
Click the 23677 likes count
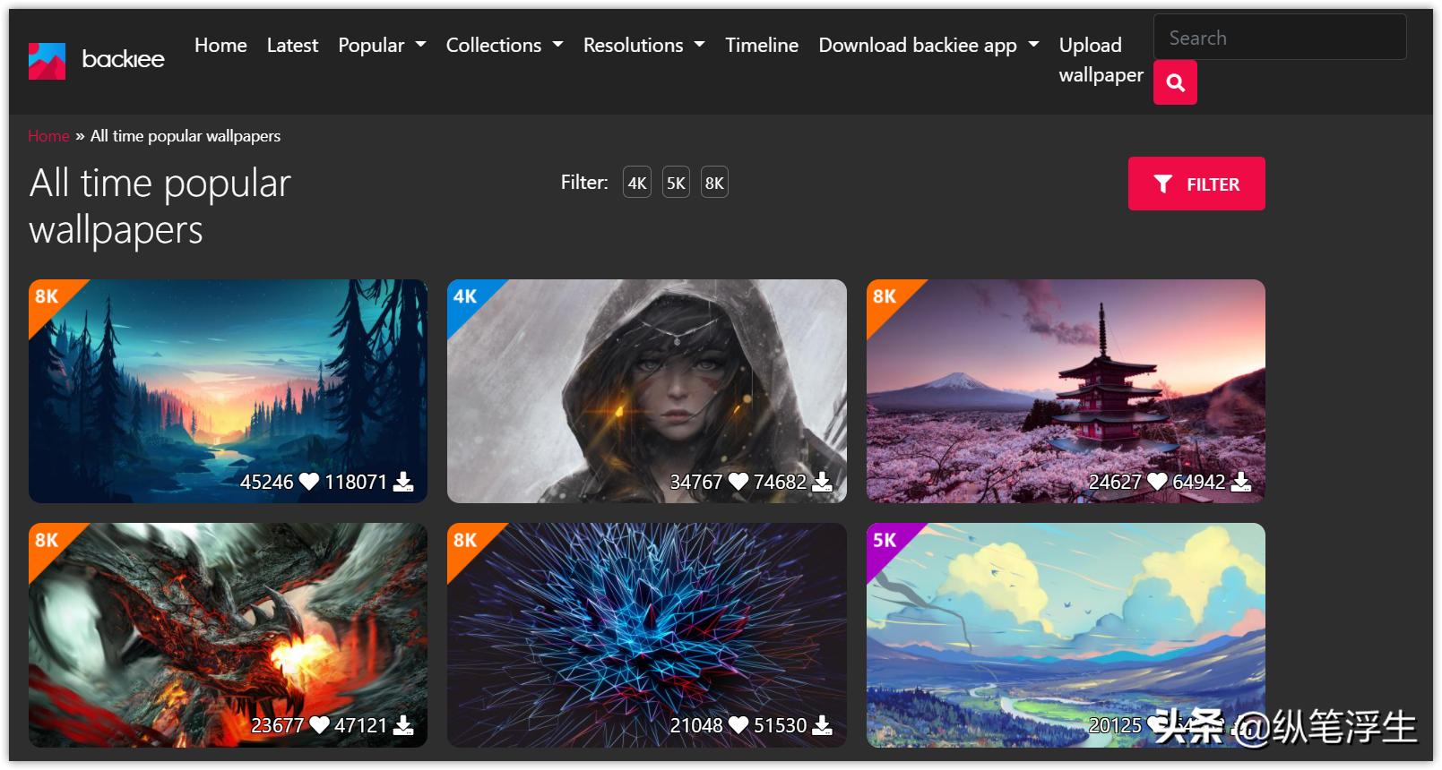(x=278, y=725)
